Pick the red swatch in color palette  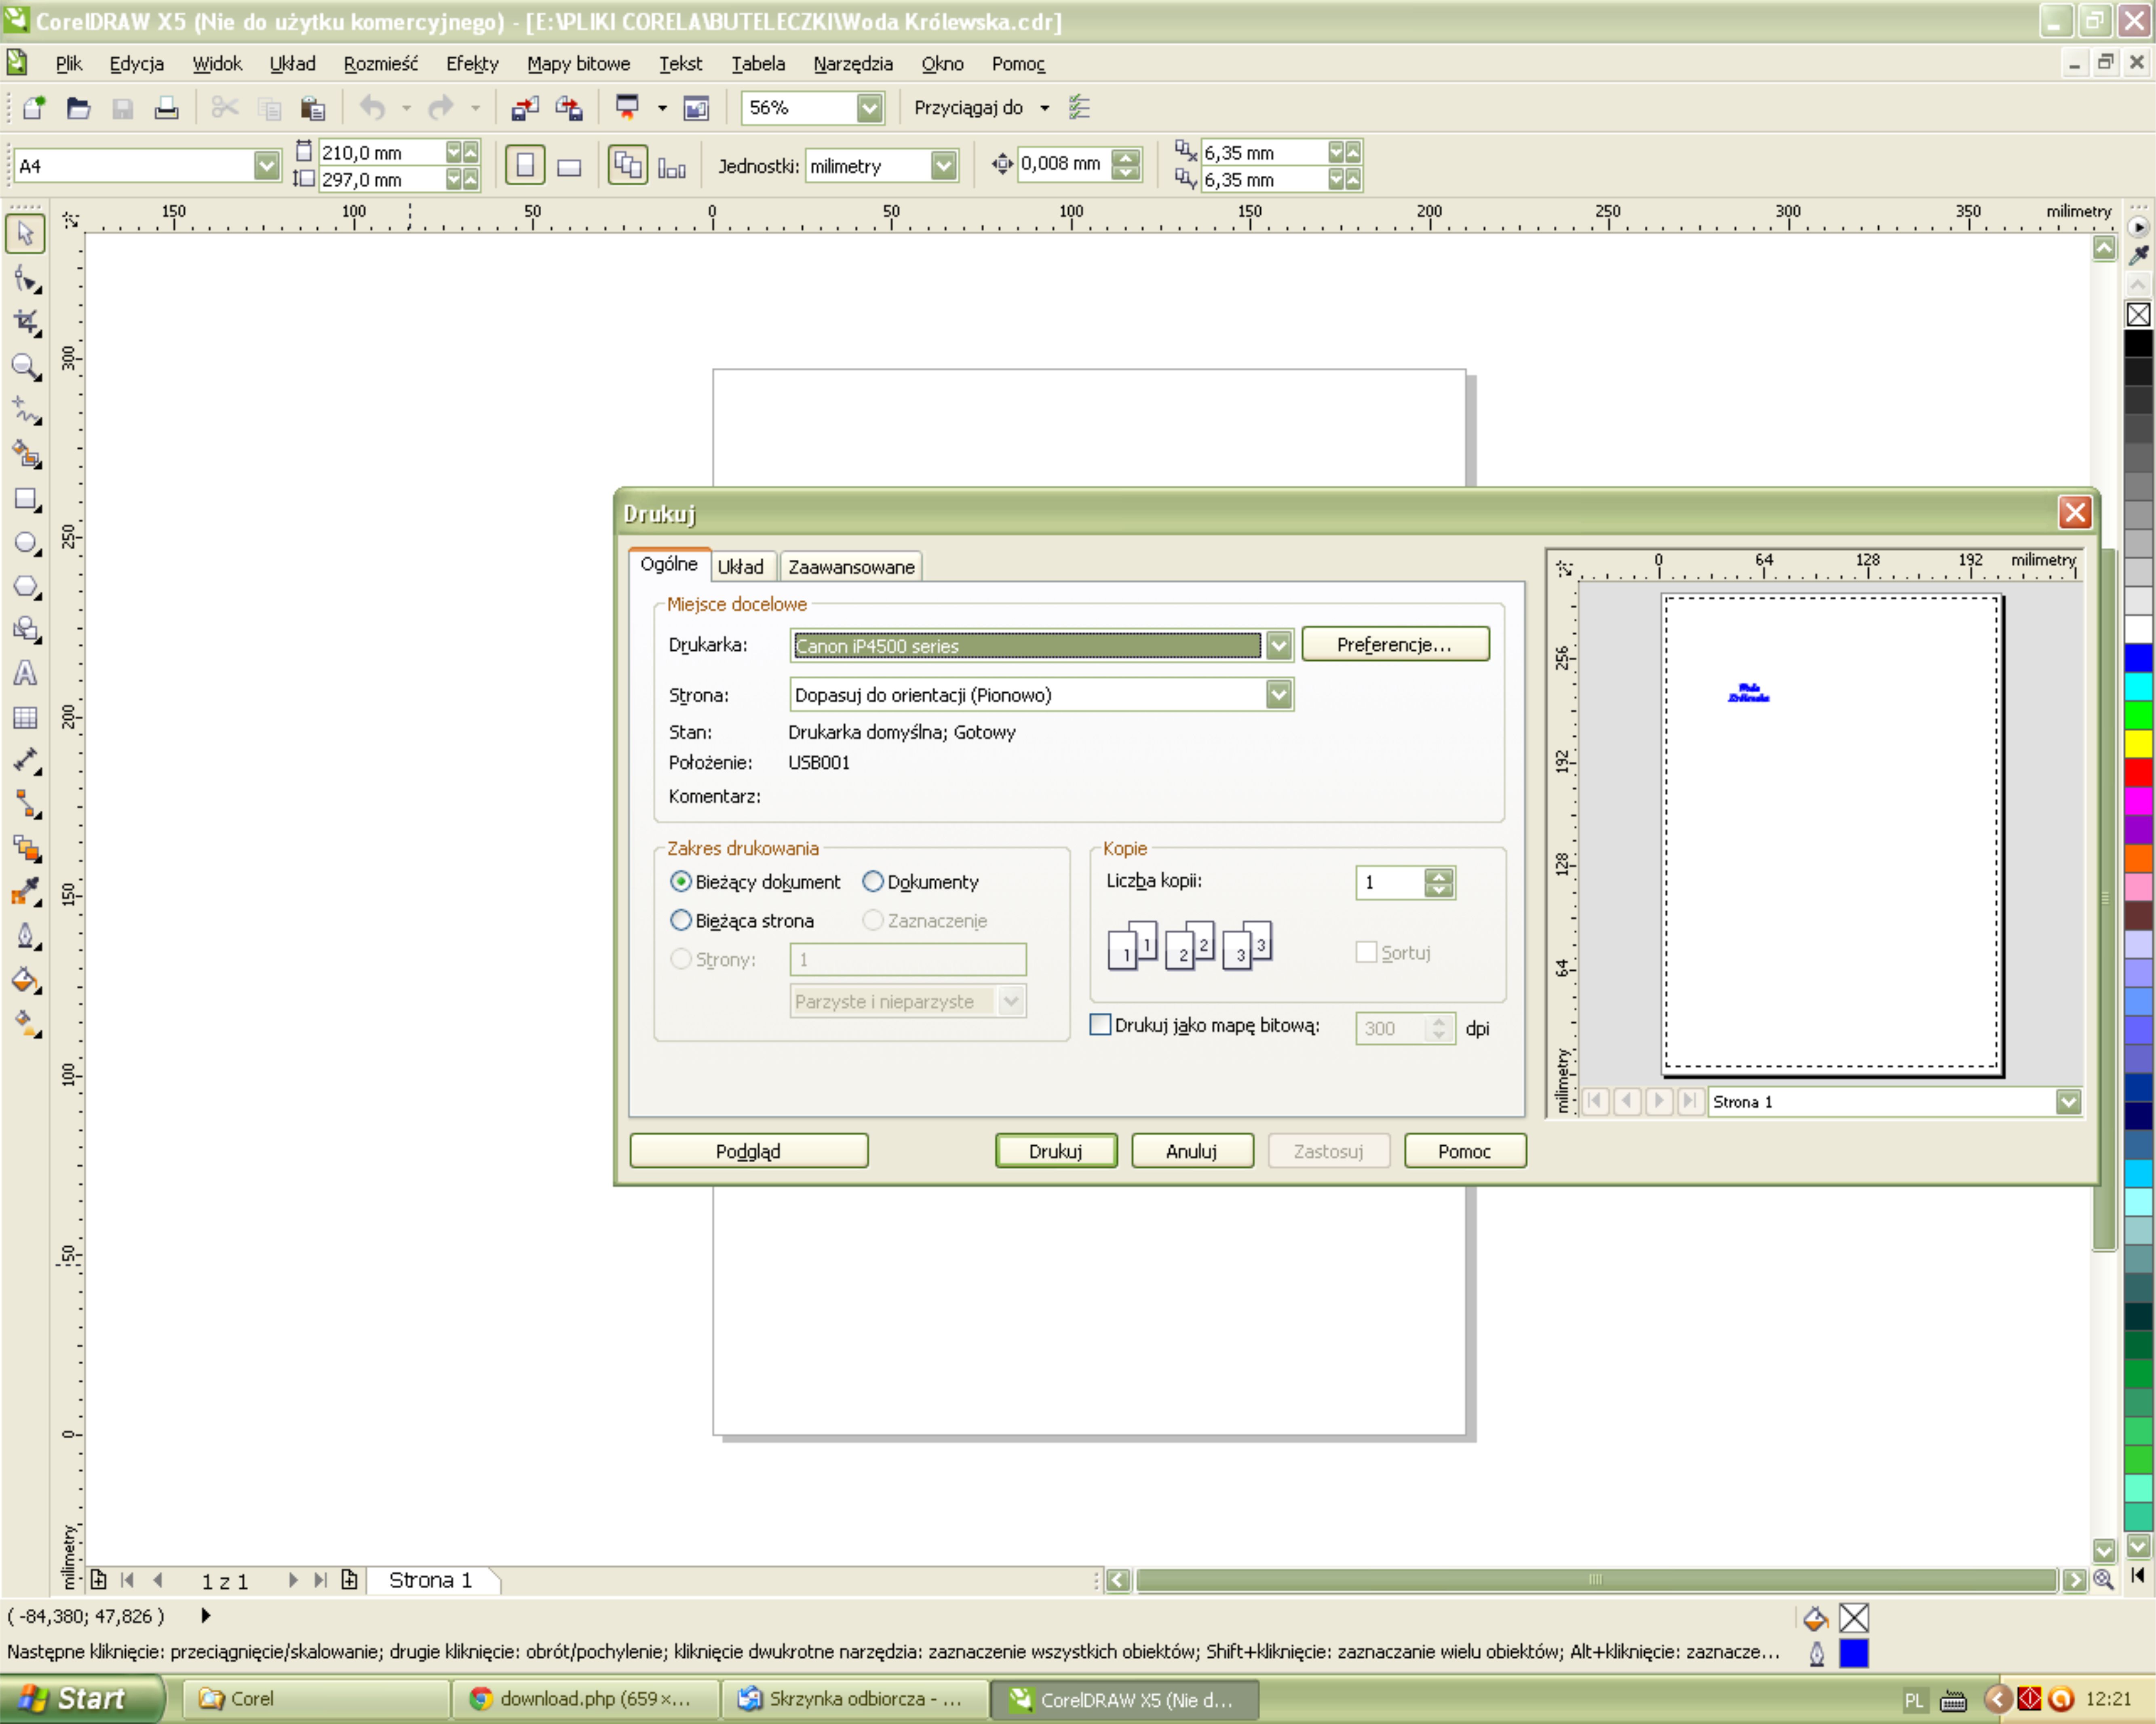[x=2138, y=772]
